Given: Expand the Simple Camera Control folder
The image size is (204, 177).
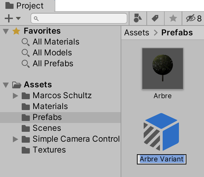Looking at the screenshot, I should click(15, 139).
